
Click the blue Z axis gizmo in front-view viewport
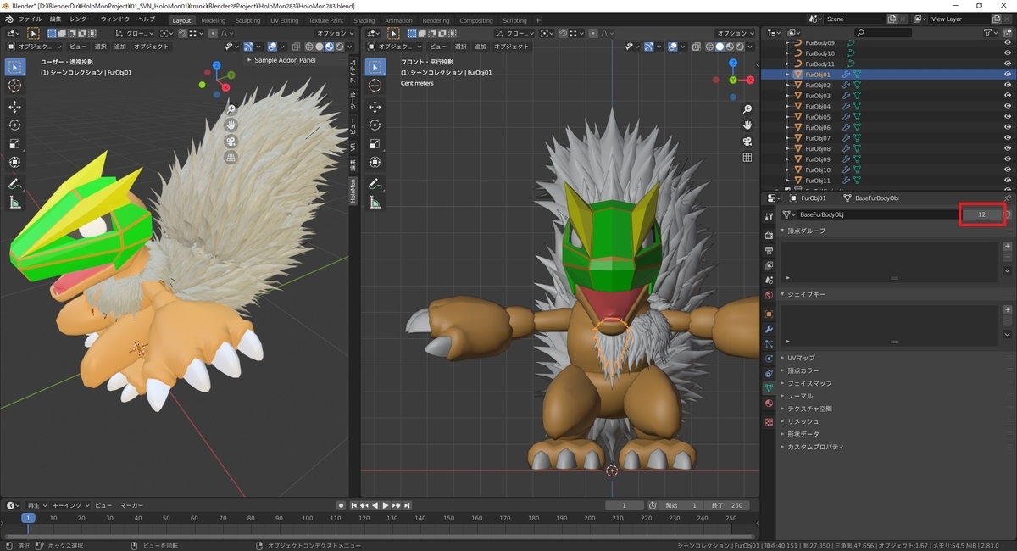point(733,63)
